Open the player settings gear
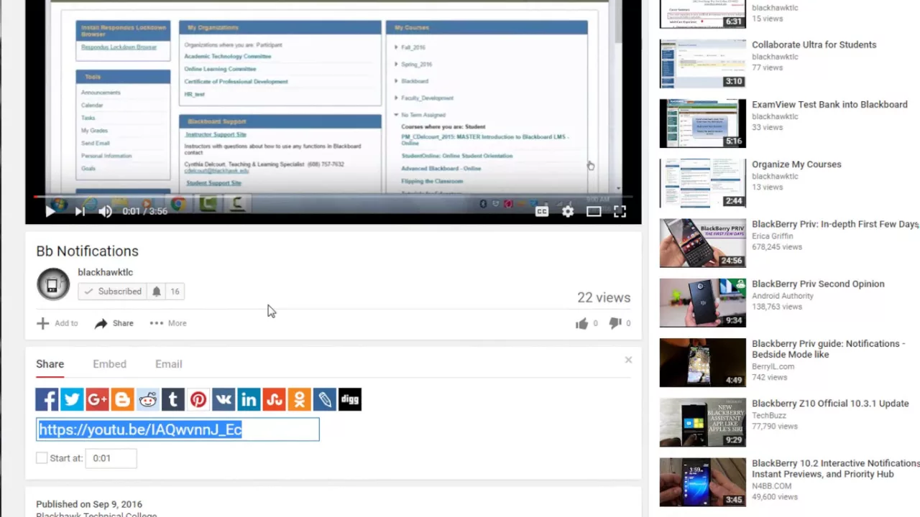This screenshot has width=920, height=517. [568, 211]
